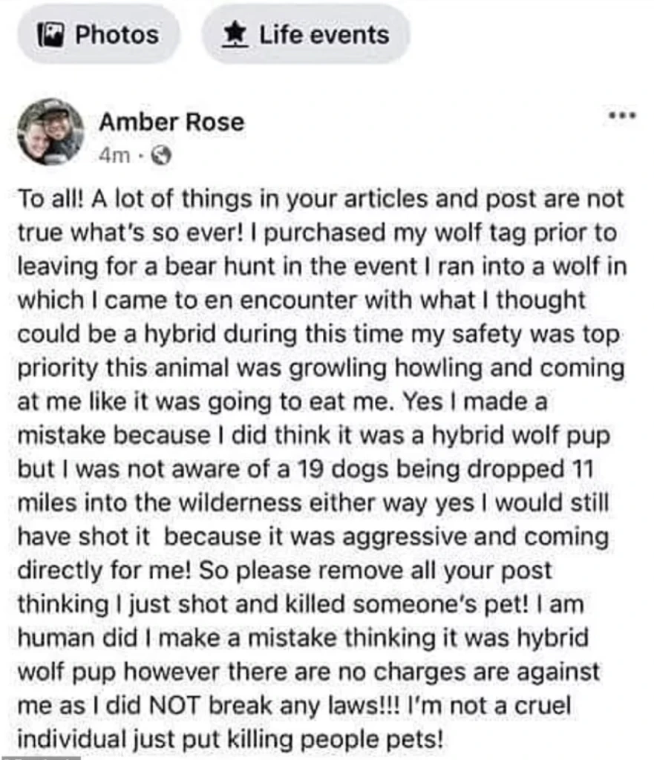This screenshot has height=760, width=654.
Task: Switch to the Photos tab
Action: point(99,35)
